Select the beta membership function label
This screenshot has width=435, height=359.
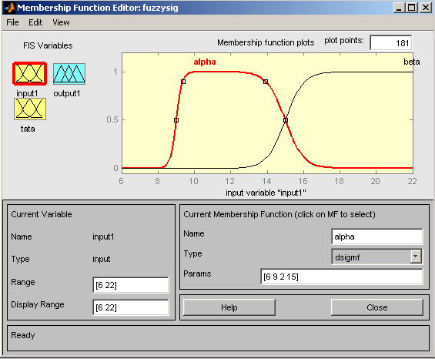411,62
